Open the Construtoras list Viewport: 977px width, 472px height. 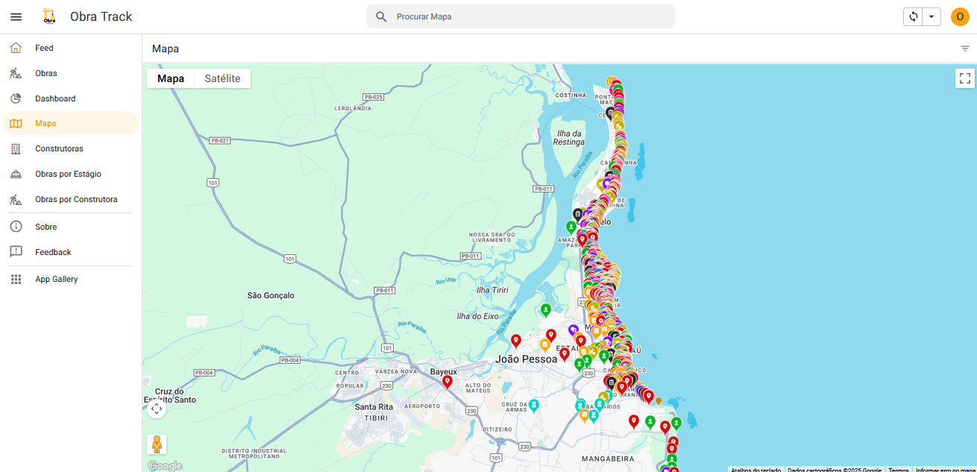pos(59,148)
